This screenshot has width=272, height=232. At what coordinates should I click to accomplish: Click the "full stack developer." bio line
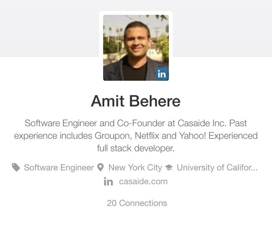pyautogui.click(x=136, y=148)
